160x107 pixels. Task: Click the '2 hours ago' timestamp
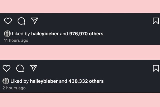(14, 88)
